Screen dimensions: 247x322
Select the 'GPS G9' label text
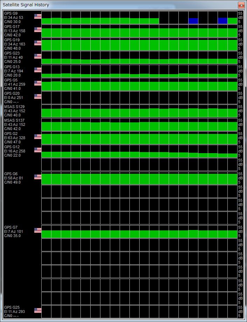coord(11,13)
